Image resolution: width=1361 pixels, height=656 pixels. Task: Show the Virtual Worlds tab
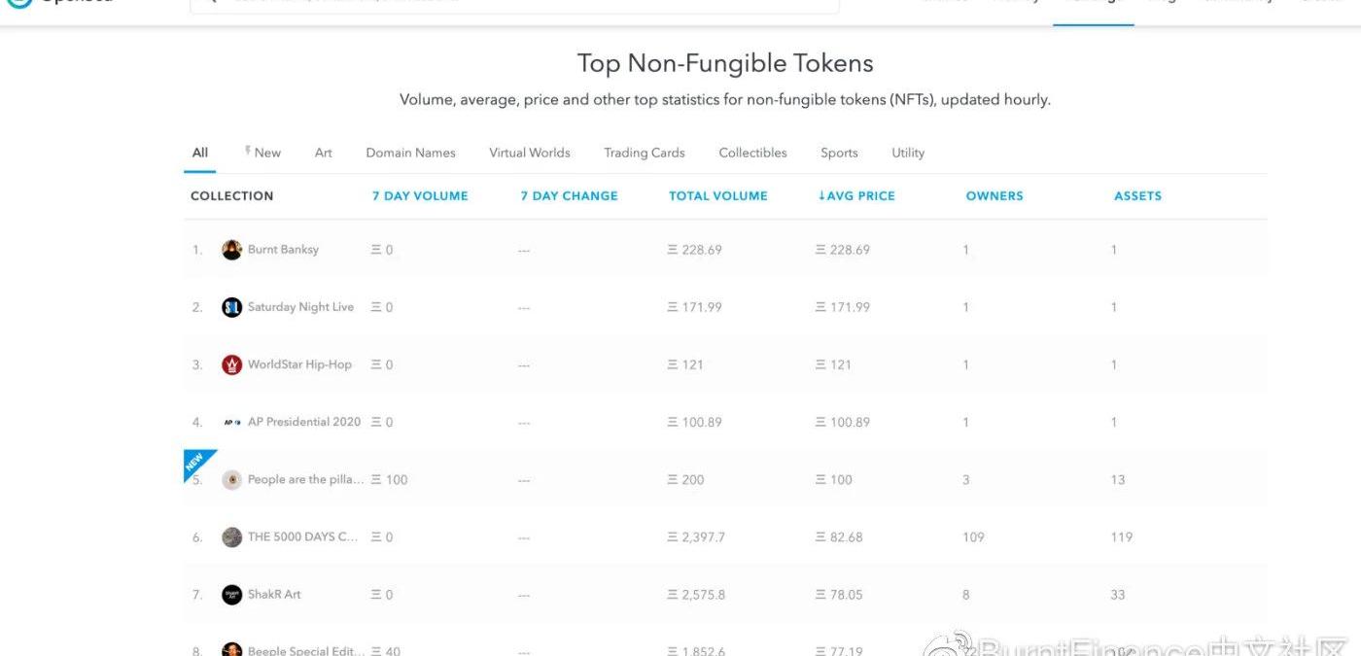click(530, 153)
